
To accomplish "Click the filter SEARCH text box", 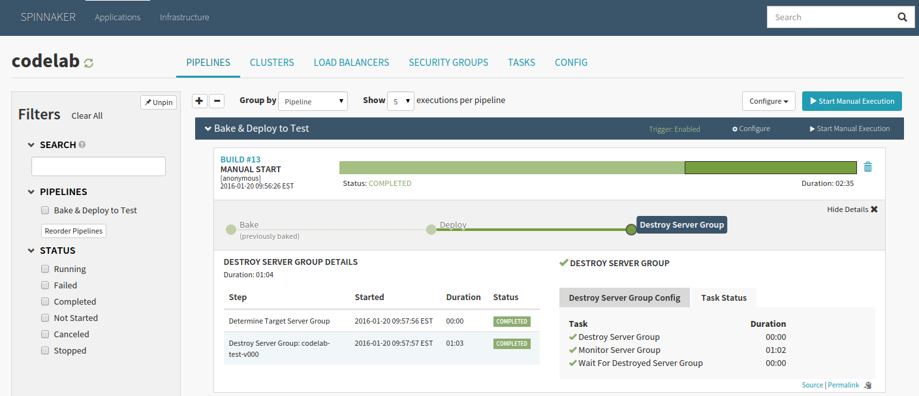I will point(99,166).
